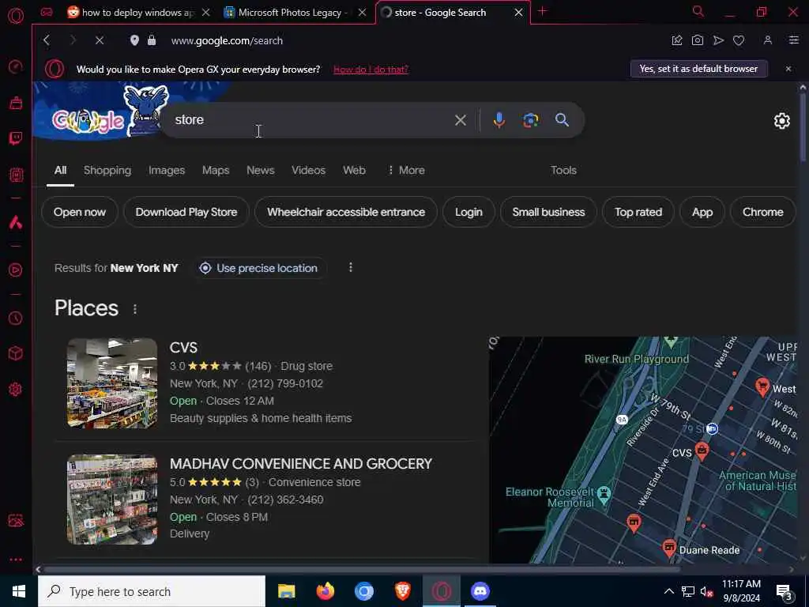Search tabs with magnifier icon

tap(698, 11)
